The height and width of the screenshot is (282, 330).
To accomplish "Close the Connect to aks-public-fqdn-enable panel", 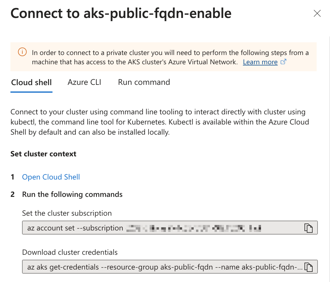I will click(x=317, y=13).
